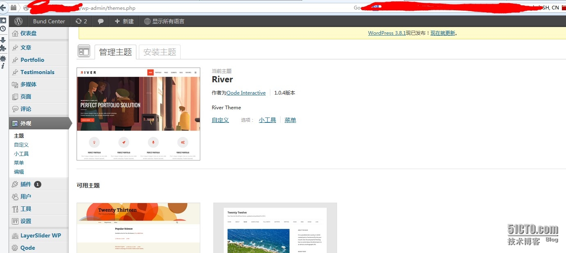Select 编辑 editor submenu item

[19, 172]
